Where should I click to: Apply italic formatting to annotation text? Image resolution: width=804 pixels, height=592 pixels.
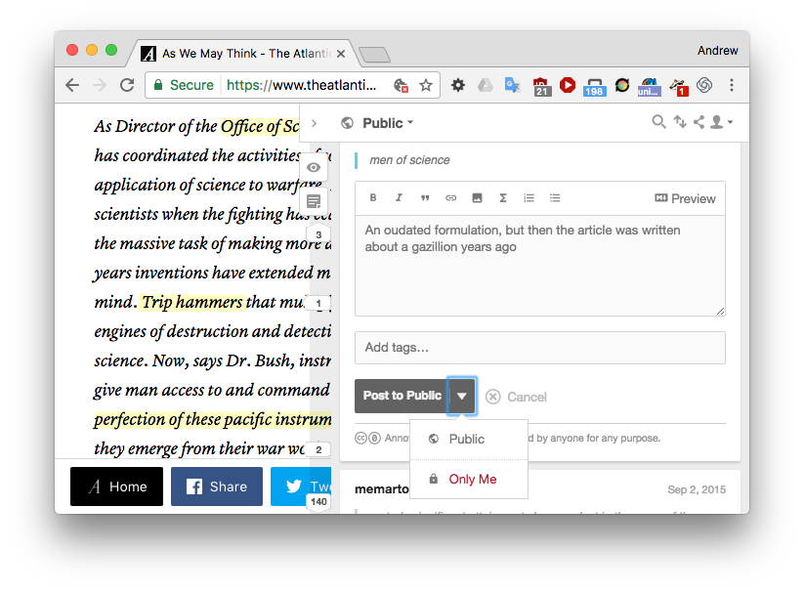[399, 198]
